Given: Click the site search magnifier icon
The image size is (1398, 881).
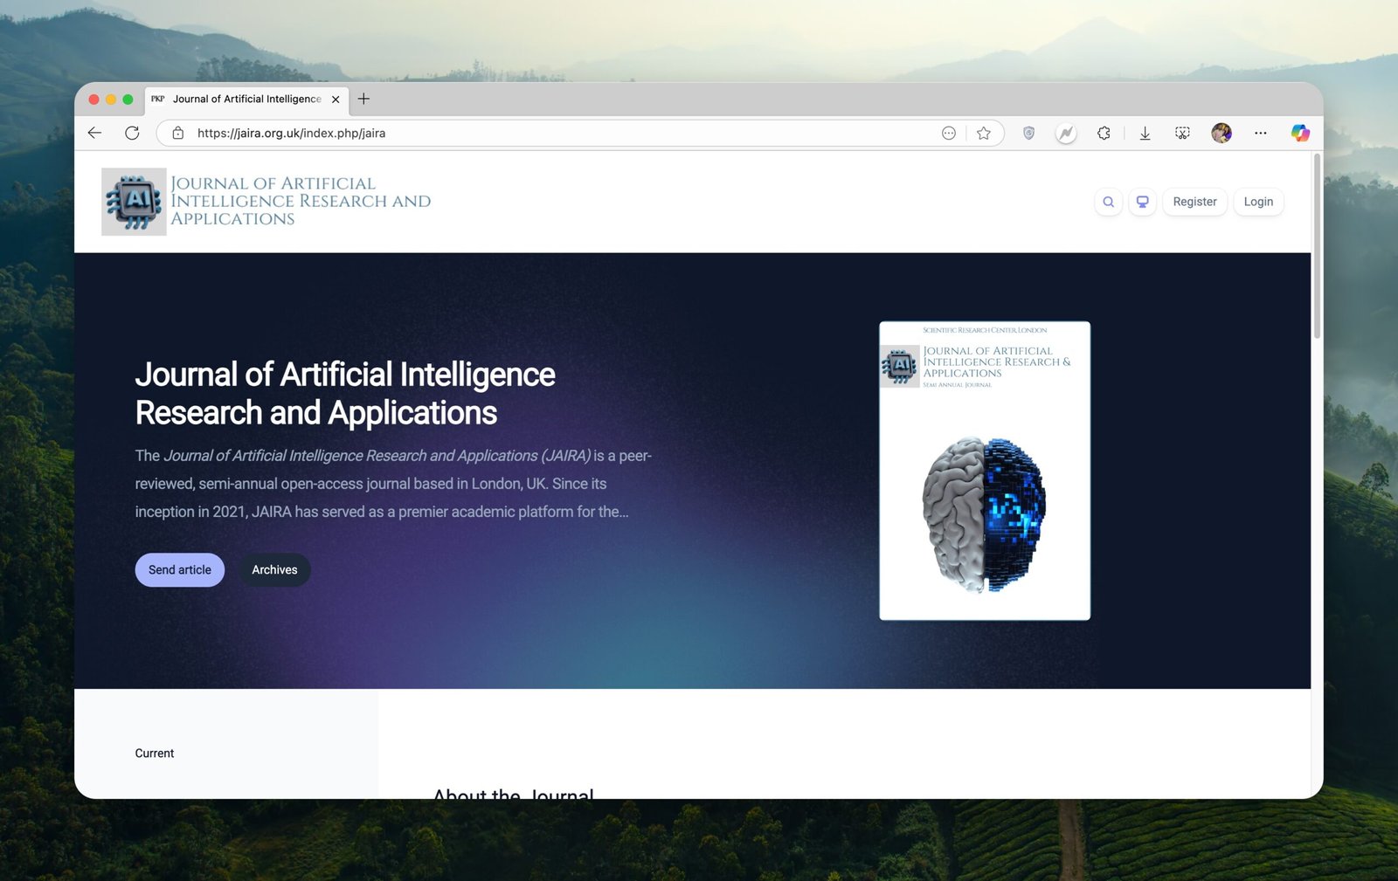Looking at the screenshot, I should click(x=1108, y=202).
